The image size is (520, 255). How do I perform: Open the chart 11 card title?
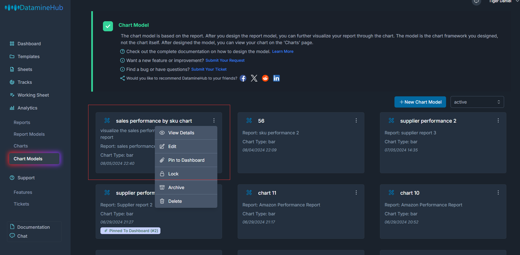click(267, 193)
